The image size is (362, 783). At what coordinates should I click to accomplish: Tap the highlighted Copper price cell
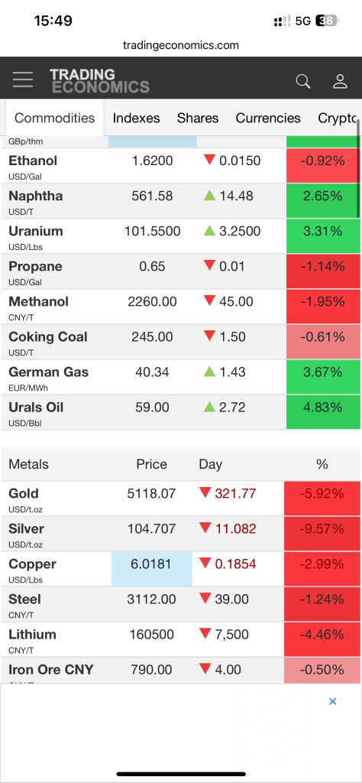click(x=151, y=569)
